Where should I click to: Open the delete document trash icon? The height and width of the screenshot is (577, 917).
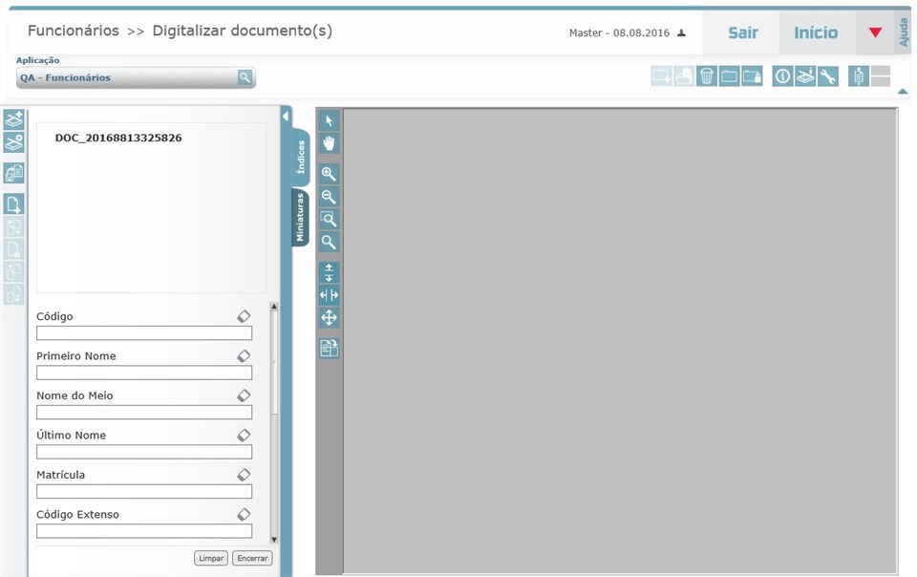click(x=706, y=75)
